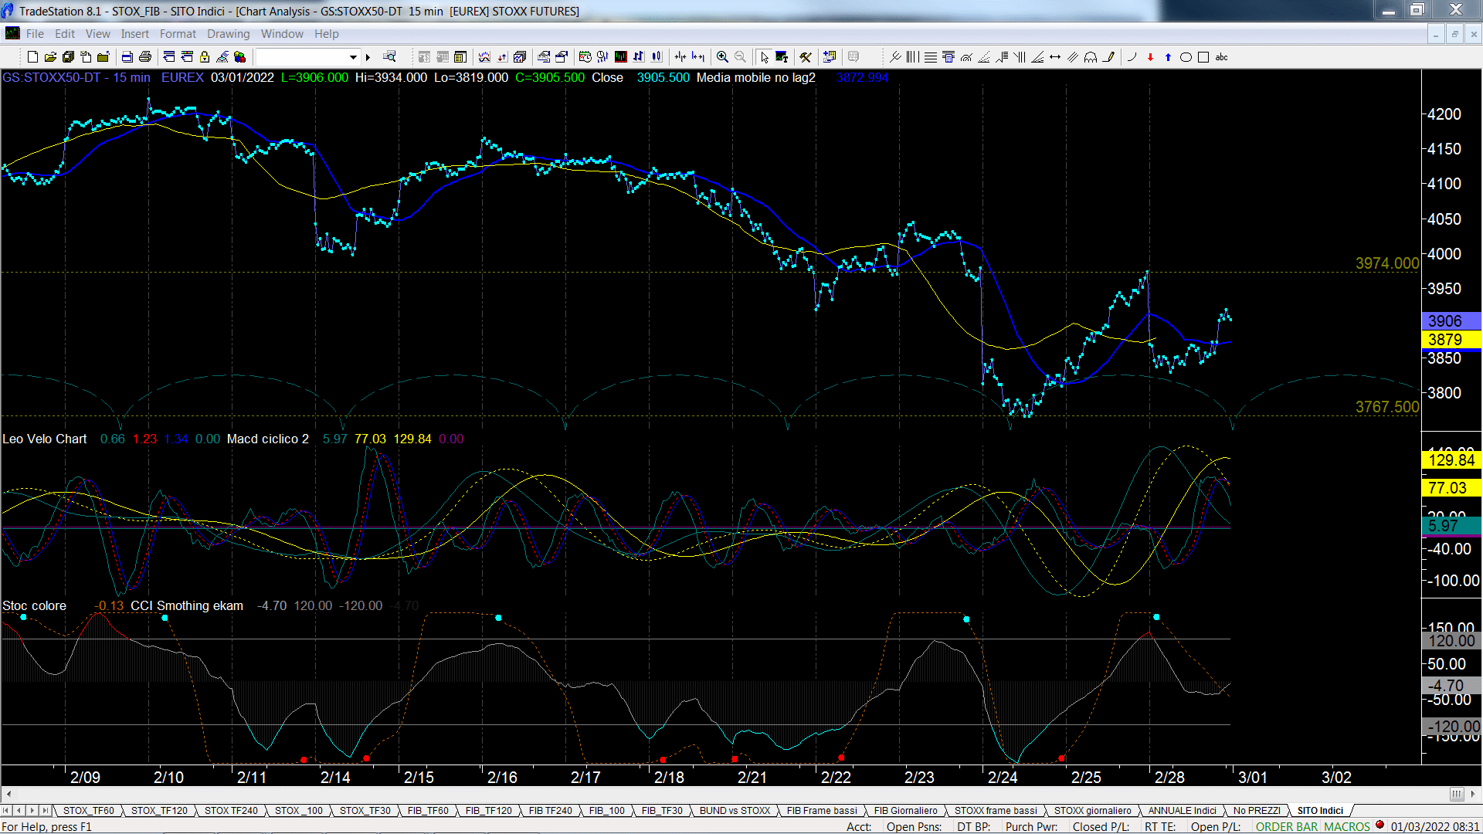Switch to the STOX_TF120 tab
The height and width of the screenshot is (834, 1483).
(x=159, y=810)
